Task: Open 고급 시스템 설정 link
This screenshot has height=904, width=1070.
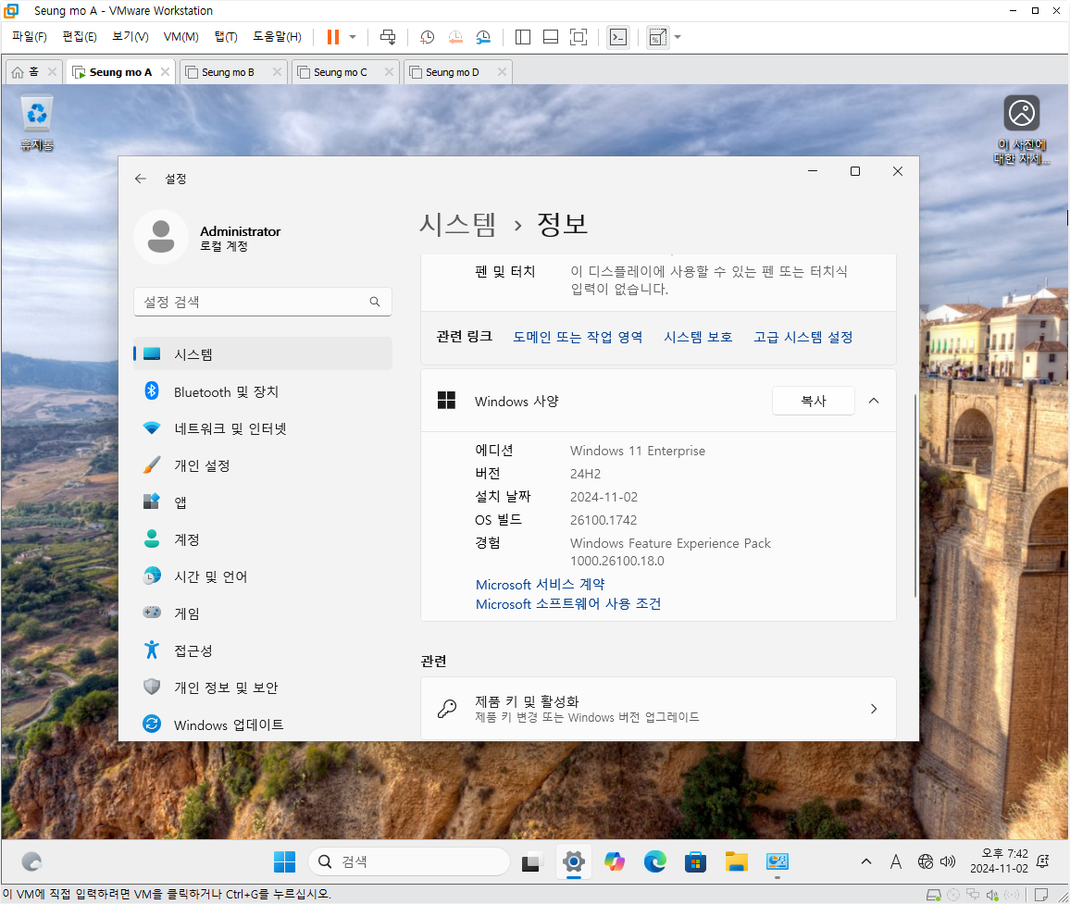Action: point(803,337)
